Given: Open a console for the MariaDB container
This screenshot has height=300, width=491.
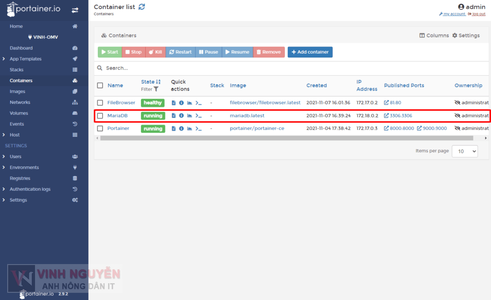Looking at the screenshot, I should click(x=198, y=115).
